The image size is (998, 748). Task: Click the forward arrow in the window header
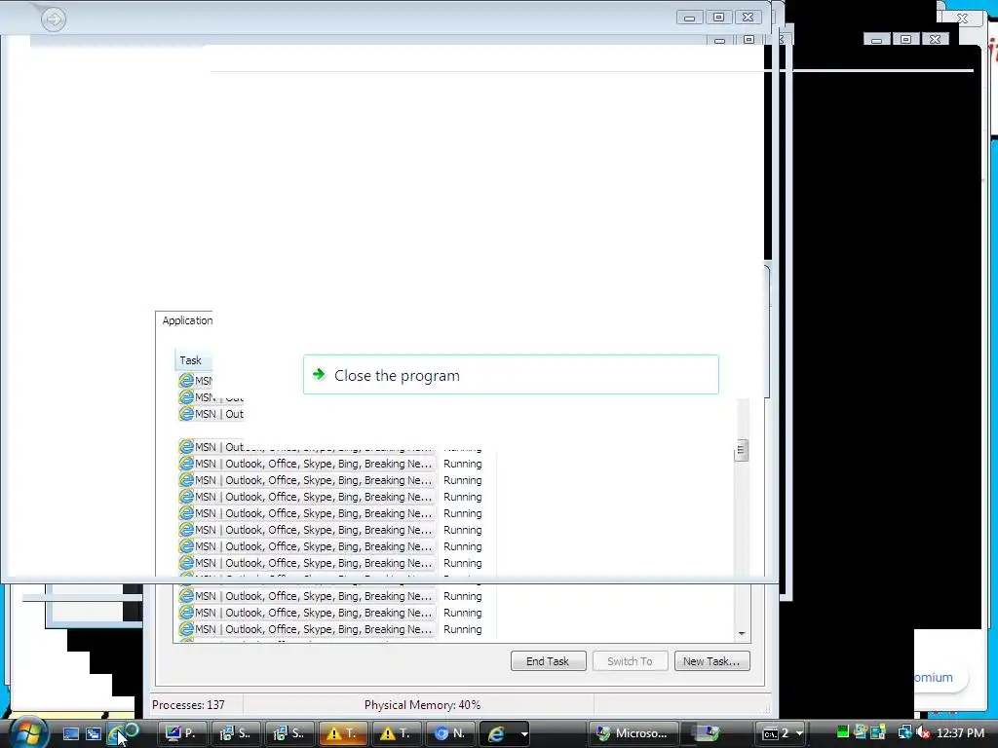point(54,19)
